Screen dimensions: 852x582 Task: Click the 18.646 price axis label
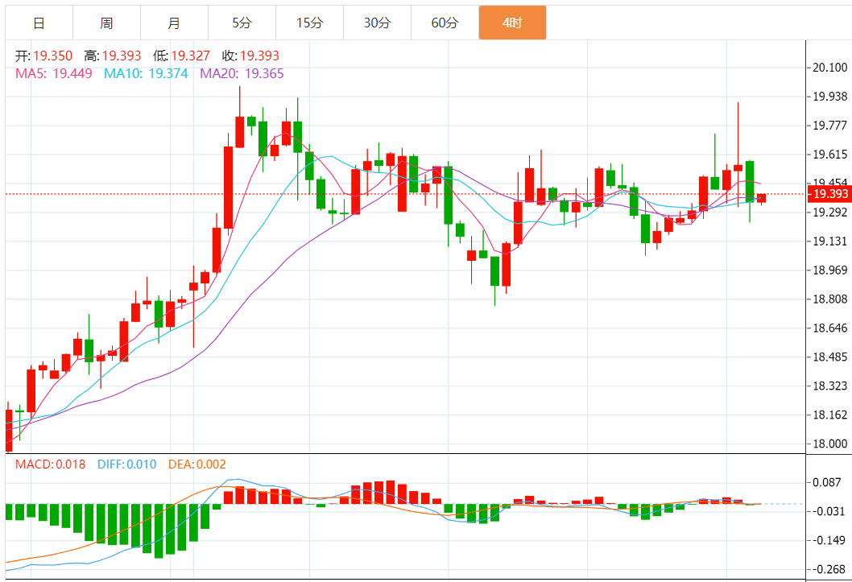point(829,328)
